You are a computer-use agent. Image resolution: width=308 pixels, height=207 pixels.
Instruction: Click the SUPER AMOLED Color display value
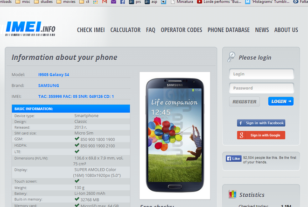point(97,172)
